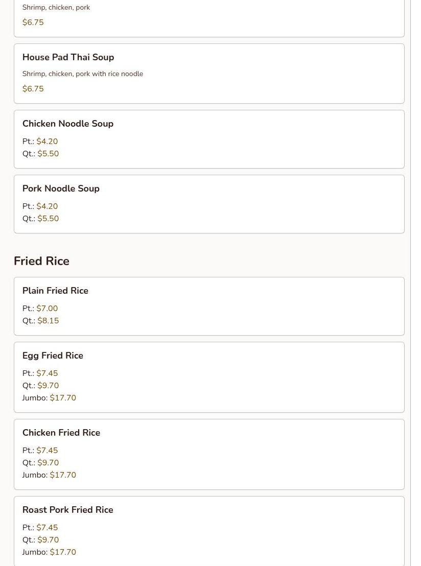Screen dimensions: 421x566
Task: Click Plain Fried Rice $8.15 quart price
Action: click(48, 321)
